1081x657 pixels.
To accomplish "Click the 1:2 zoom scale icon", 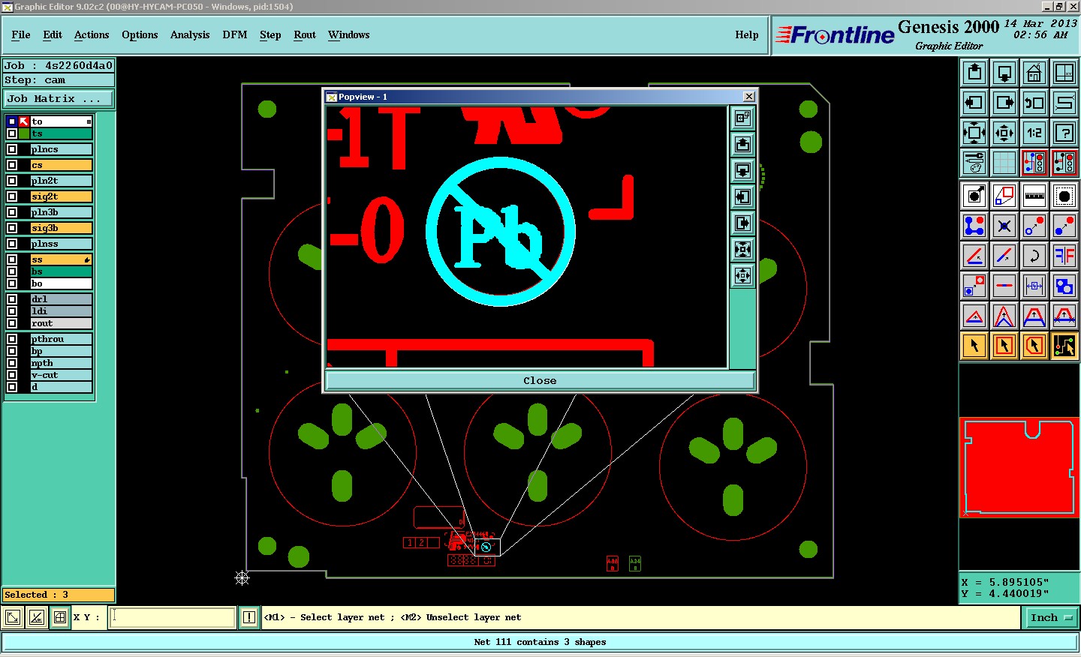I will click(x=1034, y=133).
